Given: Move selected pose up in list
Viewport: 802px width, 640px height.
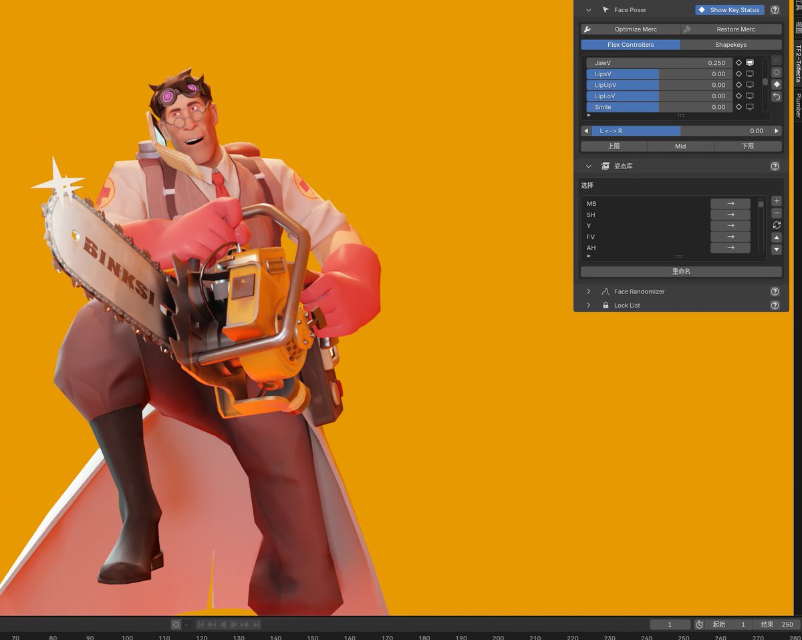Looking at the screenshot, I should [777, 237].
